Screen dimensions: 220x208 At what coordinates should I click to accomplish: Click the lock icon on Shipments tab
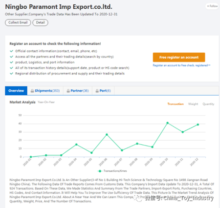(32, 91)
